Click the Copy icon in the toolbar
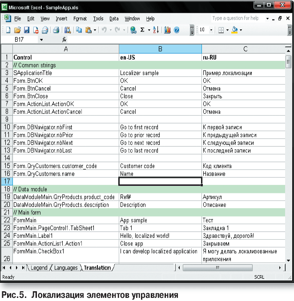The height and width of the screenshot is (301, 294). pyautogui.click(x=79, y=30)
